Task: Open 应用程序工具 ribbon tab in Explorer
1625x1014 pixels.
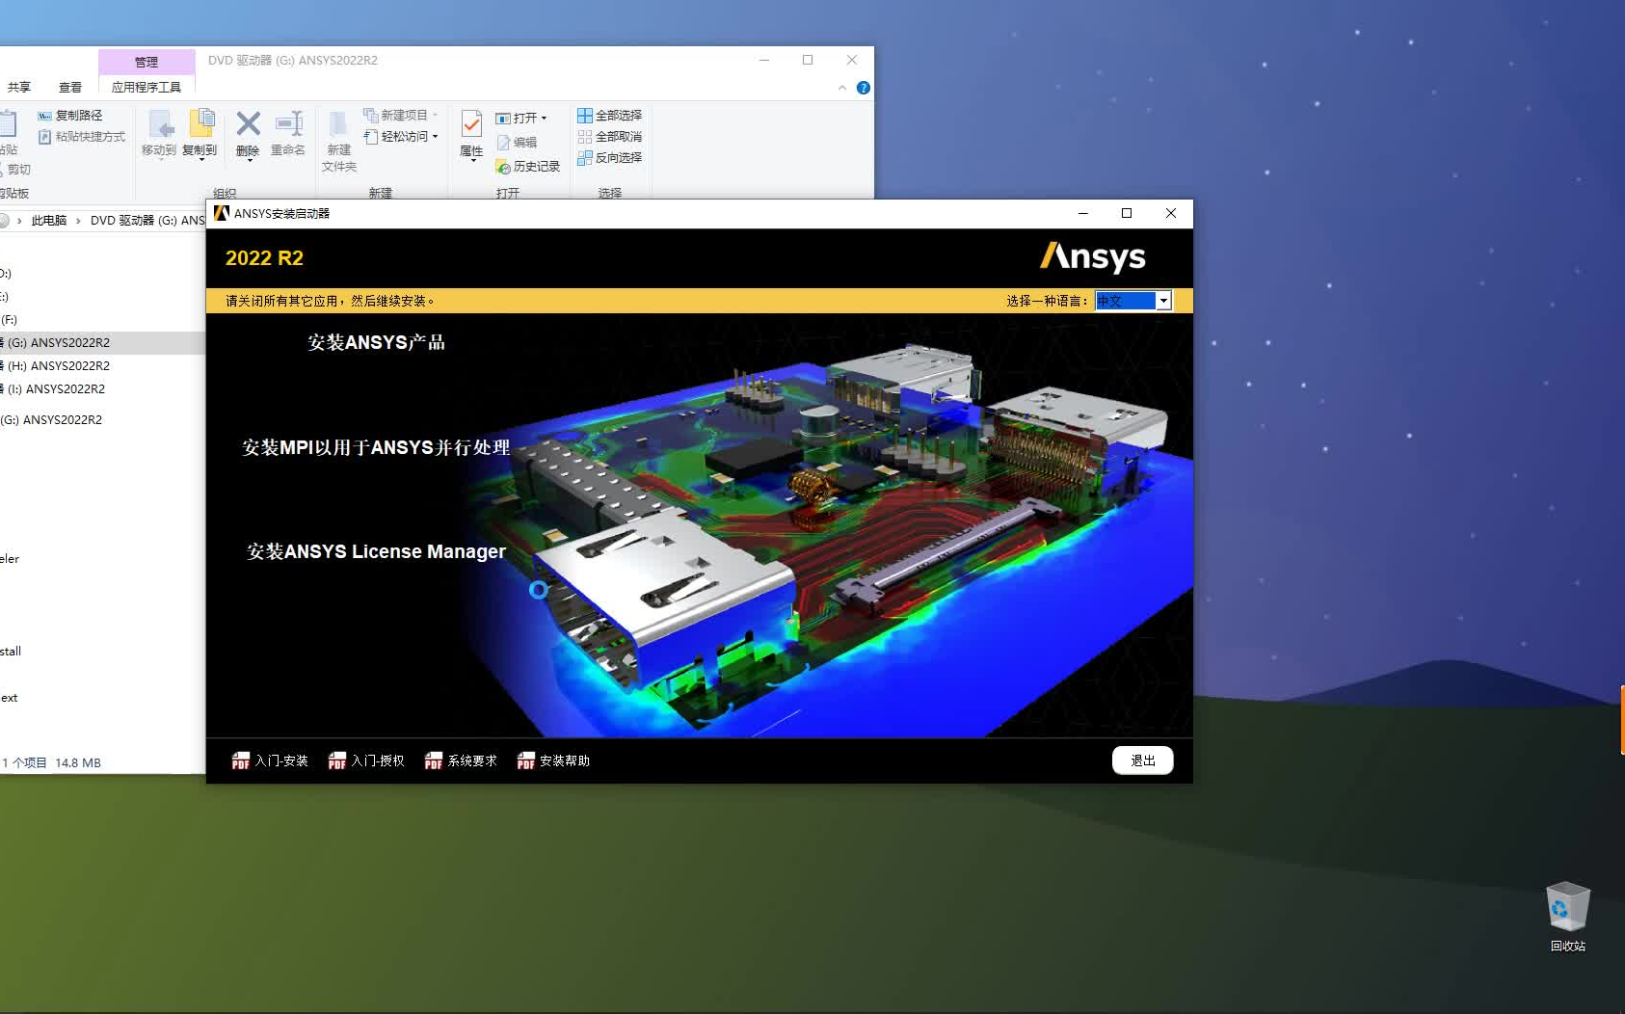Action: [x=147, y=87]
